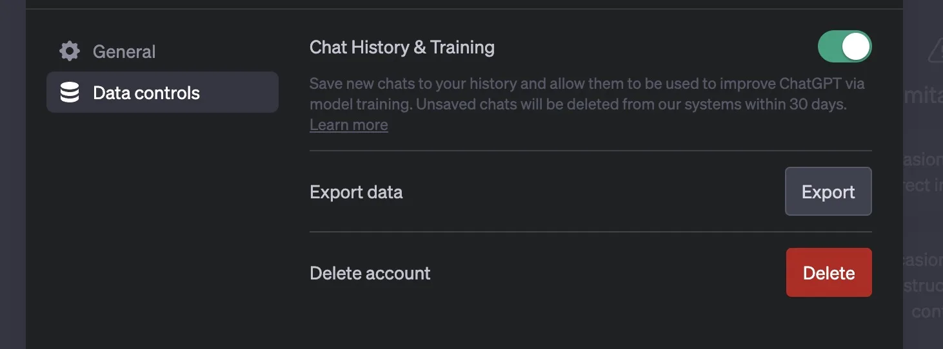943x349 pixels.
Task: Click the Chat History & Training heading
Action: (402, 47)
